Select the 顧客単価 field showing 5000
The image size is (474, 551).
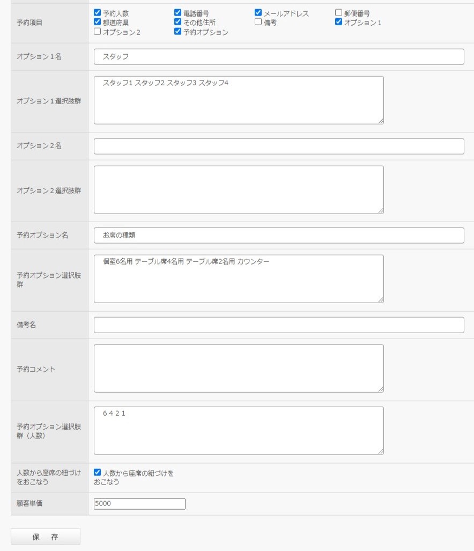pos(139,504)
